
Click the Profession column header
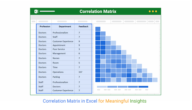45,26
